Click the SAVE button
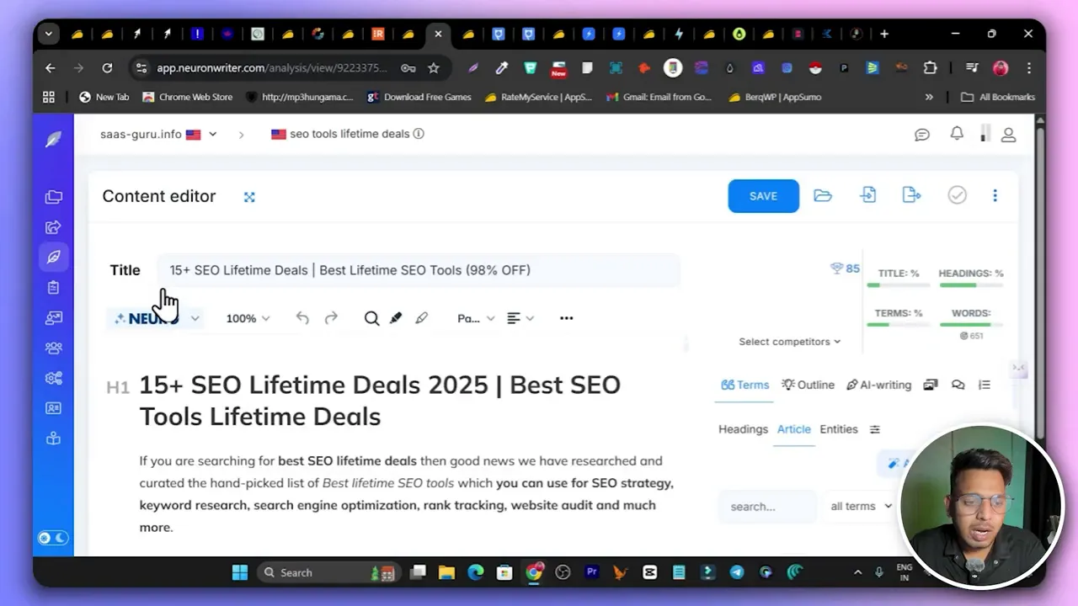 pyautogui.click(x=763, y=195)
